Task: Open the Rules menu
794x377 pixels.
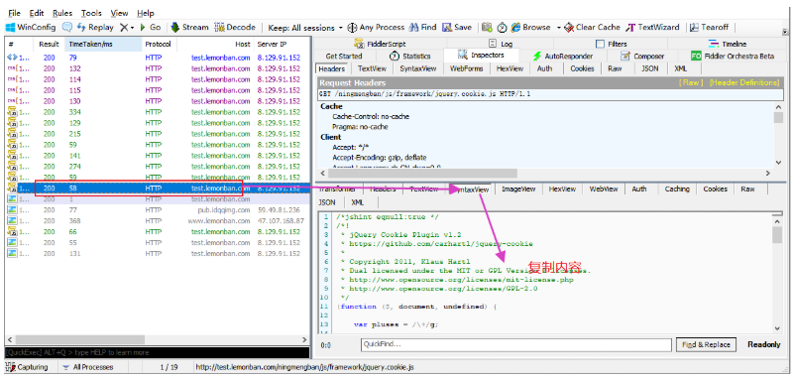Action: click(62, 13)
